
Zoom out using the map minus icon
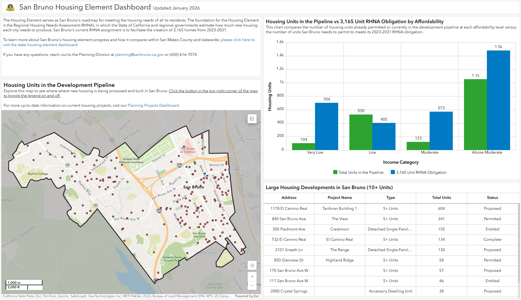[252, 286]
